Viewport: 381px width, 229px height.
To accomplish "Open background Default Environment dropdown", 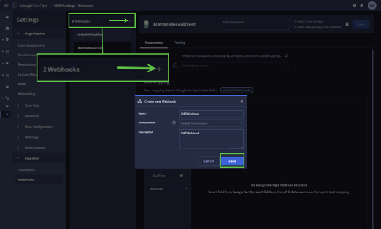I will 234,66.
